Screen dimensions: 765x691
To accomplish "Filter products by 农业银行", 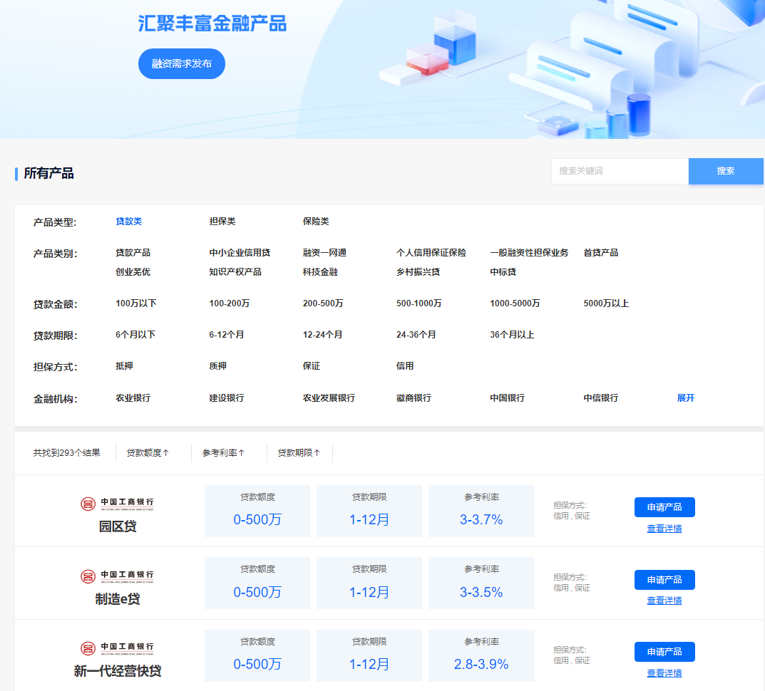I will (132, 398).
